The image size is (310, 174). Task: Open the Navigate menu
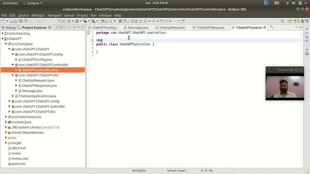pos(54,15)
